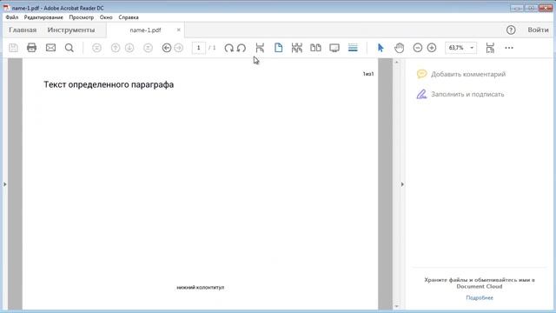The height and width of the screenshot is (313, 556).
Task: Go to last page icon
Action: pos(148,48)
